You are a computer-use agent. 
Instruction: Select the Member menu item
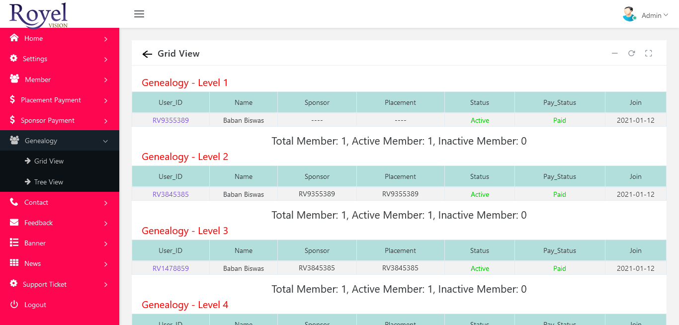pos(60,80)
